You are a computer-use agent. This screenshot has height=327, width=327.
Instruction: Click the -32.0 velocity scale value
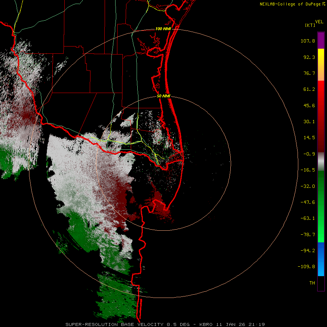click(308, 186)
